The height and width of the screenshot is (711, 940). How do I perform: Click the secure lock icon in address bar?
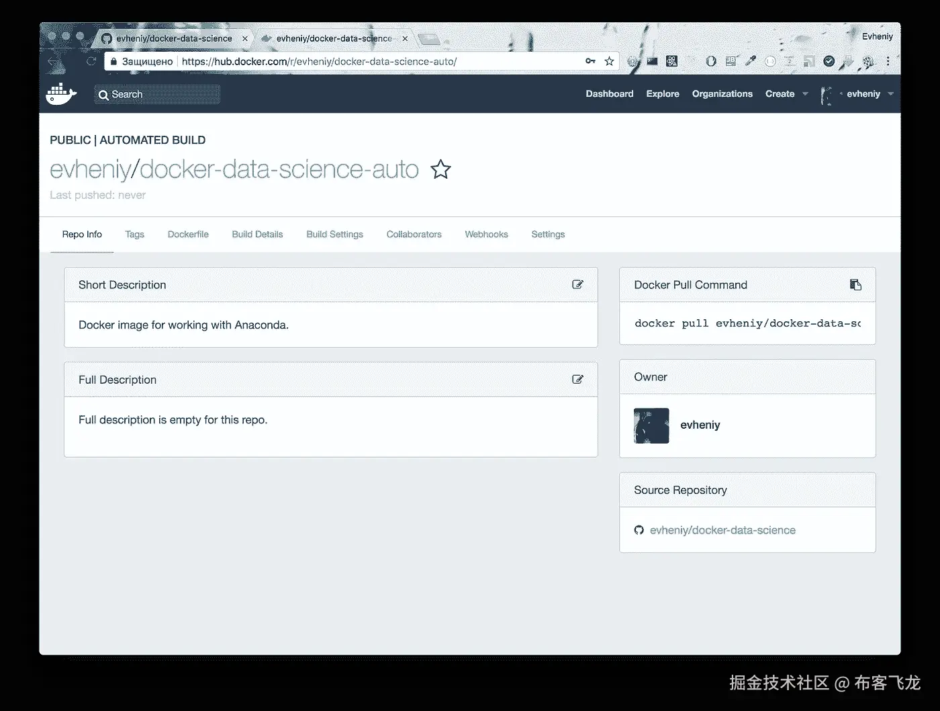click(x=113, y=61)
